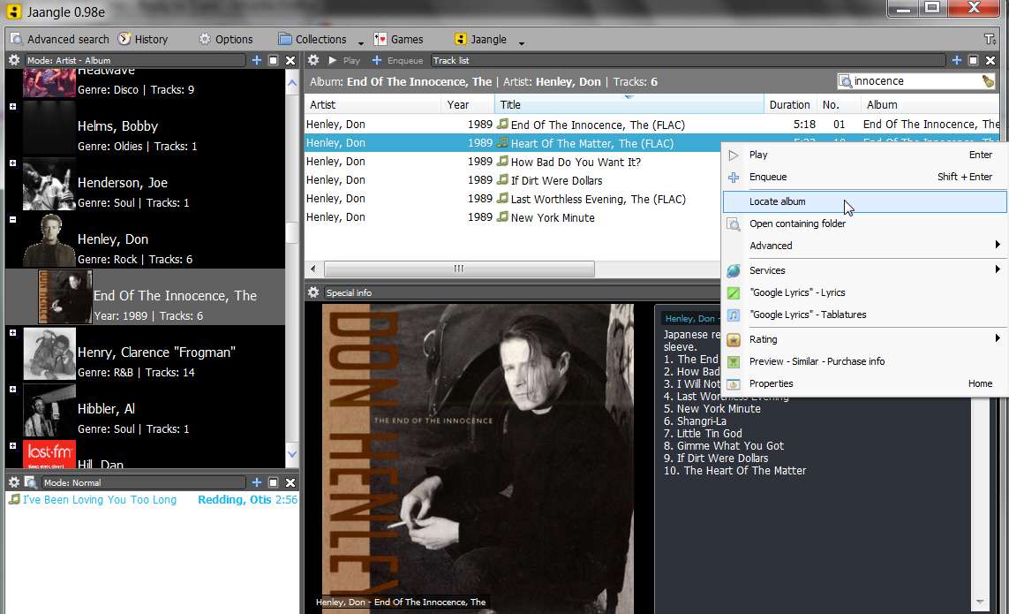Sort tracks by Duration column header
This screenshot has height=614, width=1009.
pos(790,104)
